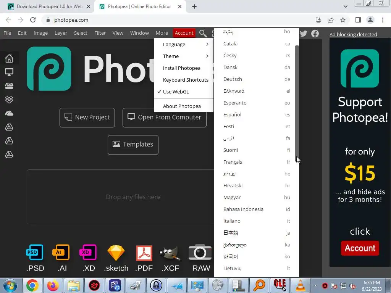Open the PeaDrive storage icon in sidebar

click(9, 86)
